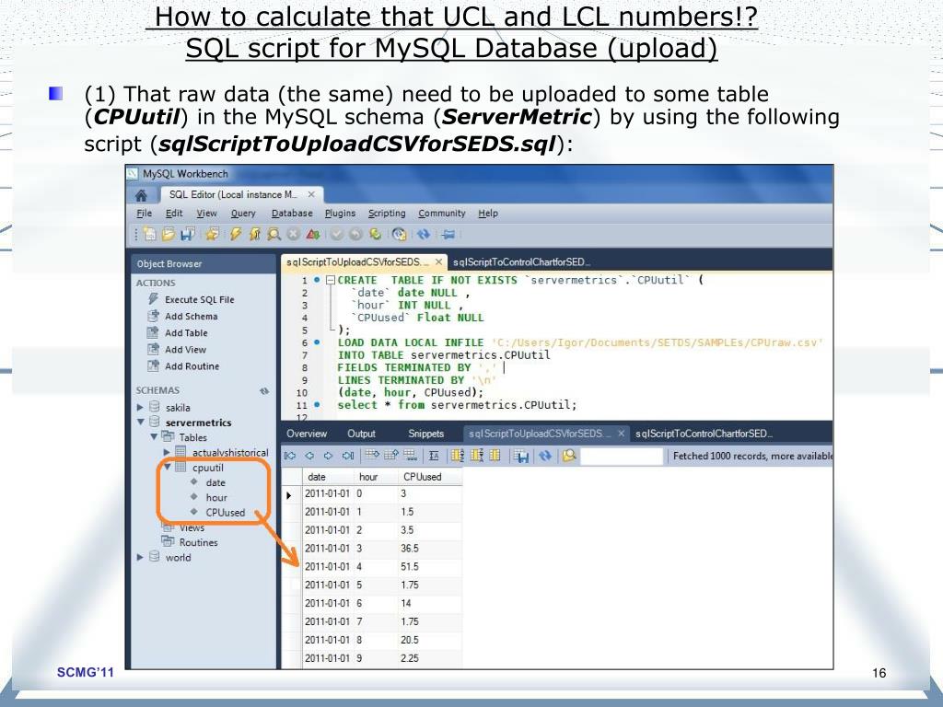Click the red-green error toggle toolbar icon

pos(313,234)
